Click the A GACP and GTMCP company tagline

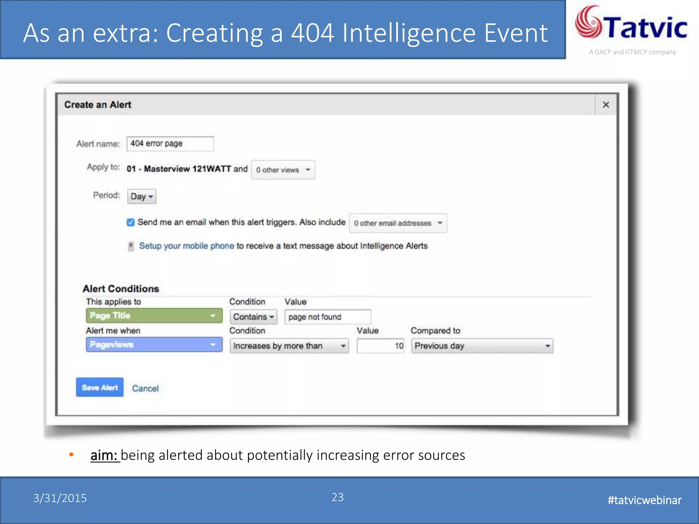tap(632, 52)
